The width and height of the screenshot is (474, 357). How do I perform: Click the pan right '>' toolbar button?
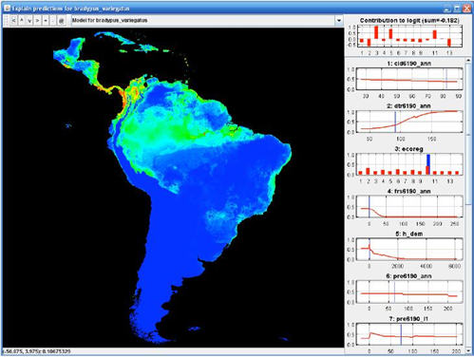click(37, 21)
